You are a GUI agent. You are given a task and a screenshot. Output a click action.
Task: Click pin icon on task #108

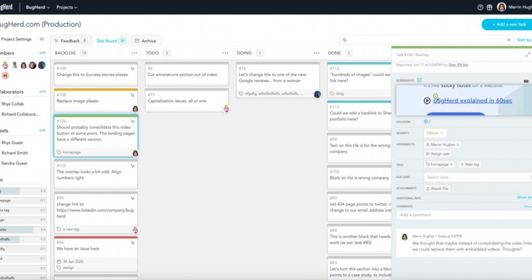click(x=132, y=95)
